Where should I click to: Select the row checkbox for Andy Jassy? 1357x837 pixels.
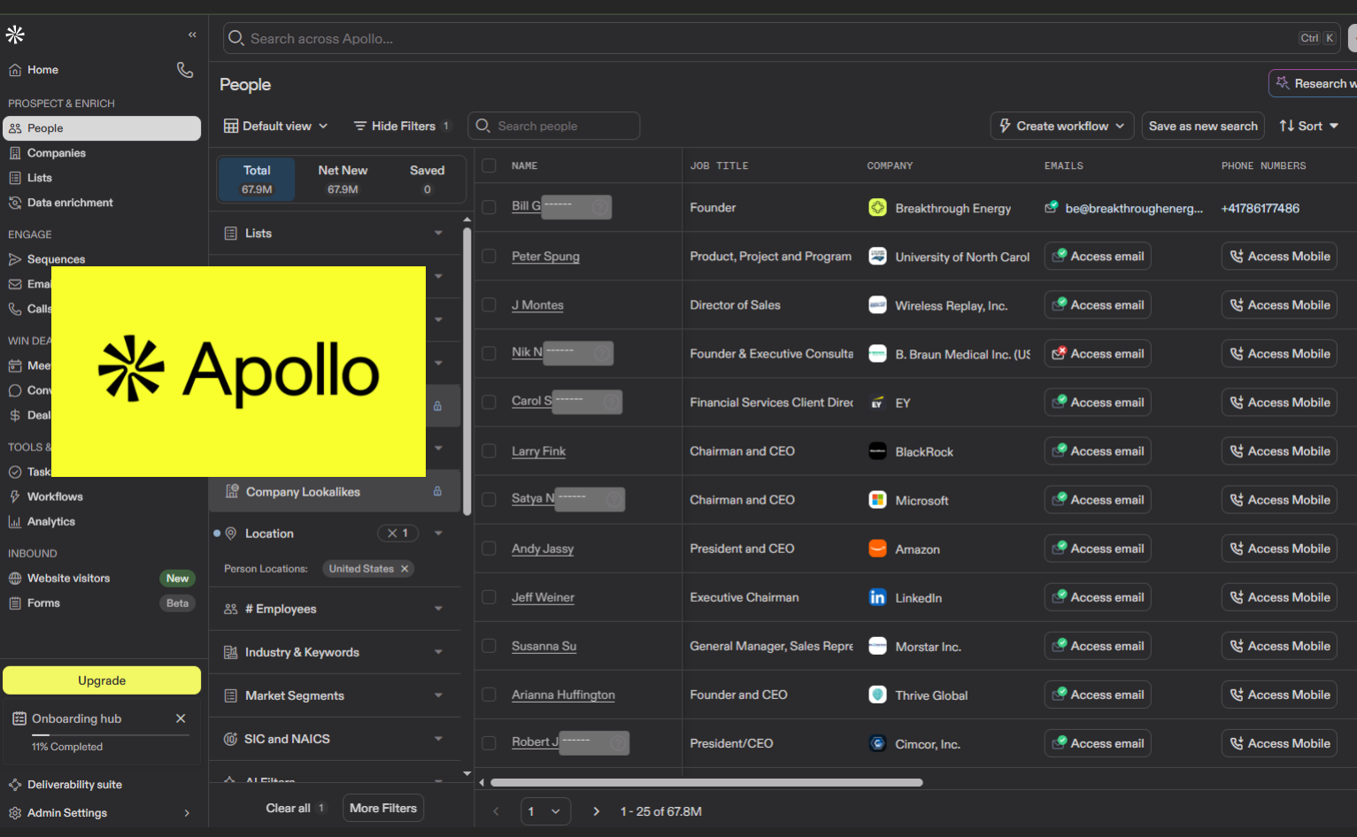pyautogui.click(x=489, y=549)
